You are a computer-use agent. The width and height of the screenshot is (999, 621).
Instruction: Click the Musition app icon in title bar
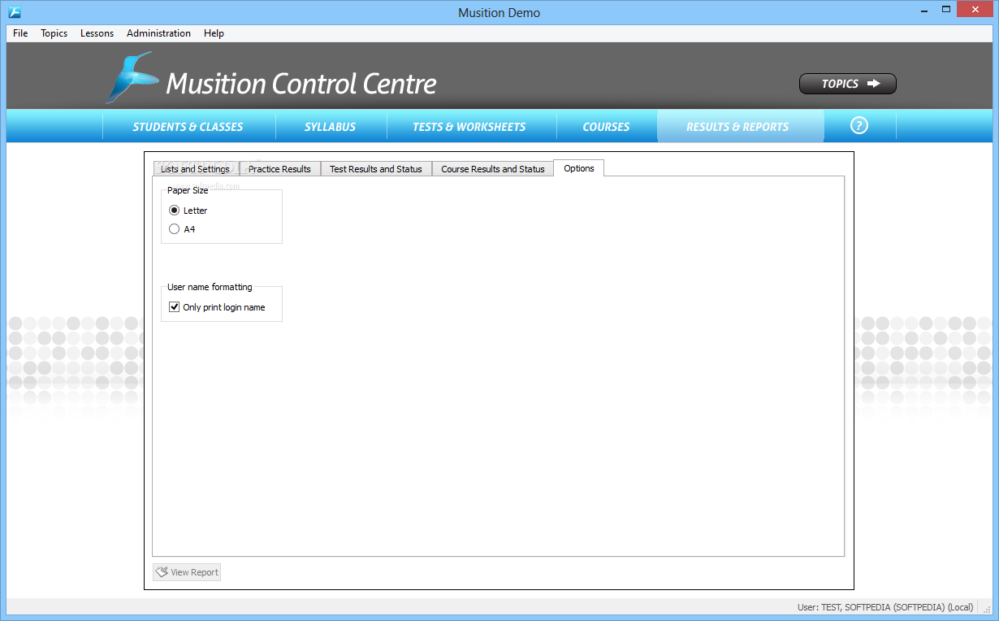point(14,12)
